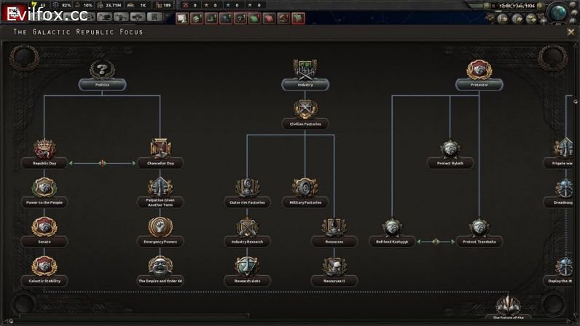Viewport: 580px width, 326px height.
Task: Select the Politics focus icon
Action: coord(102,71)
